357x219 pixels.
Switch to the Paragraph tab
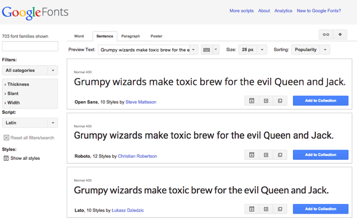pyautogui.click(x=130, y=36)
